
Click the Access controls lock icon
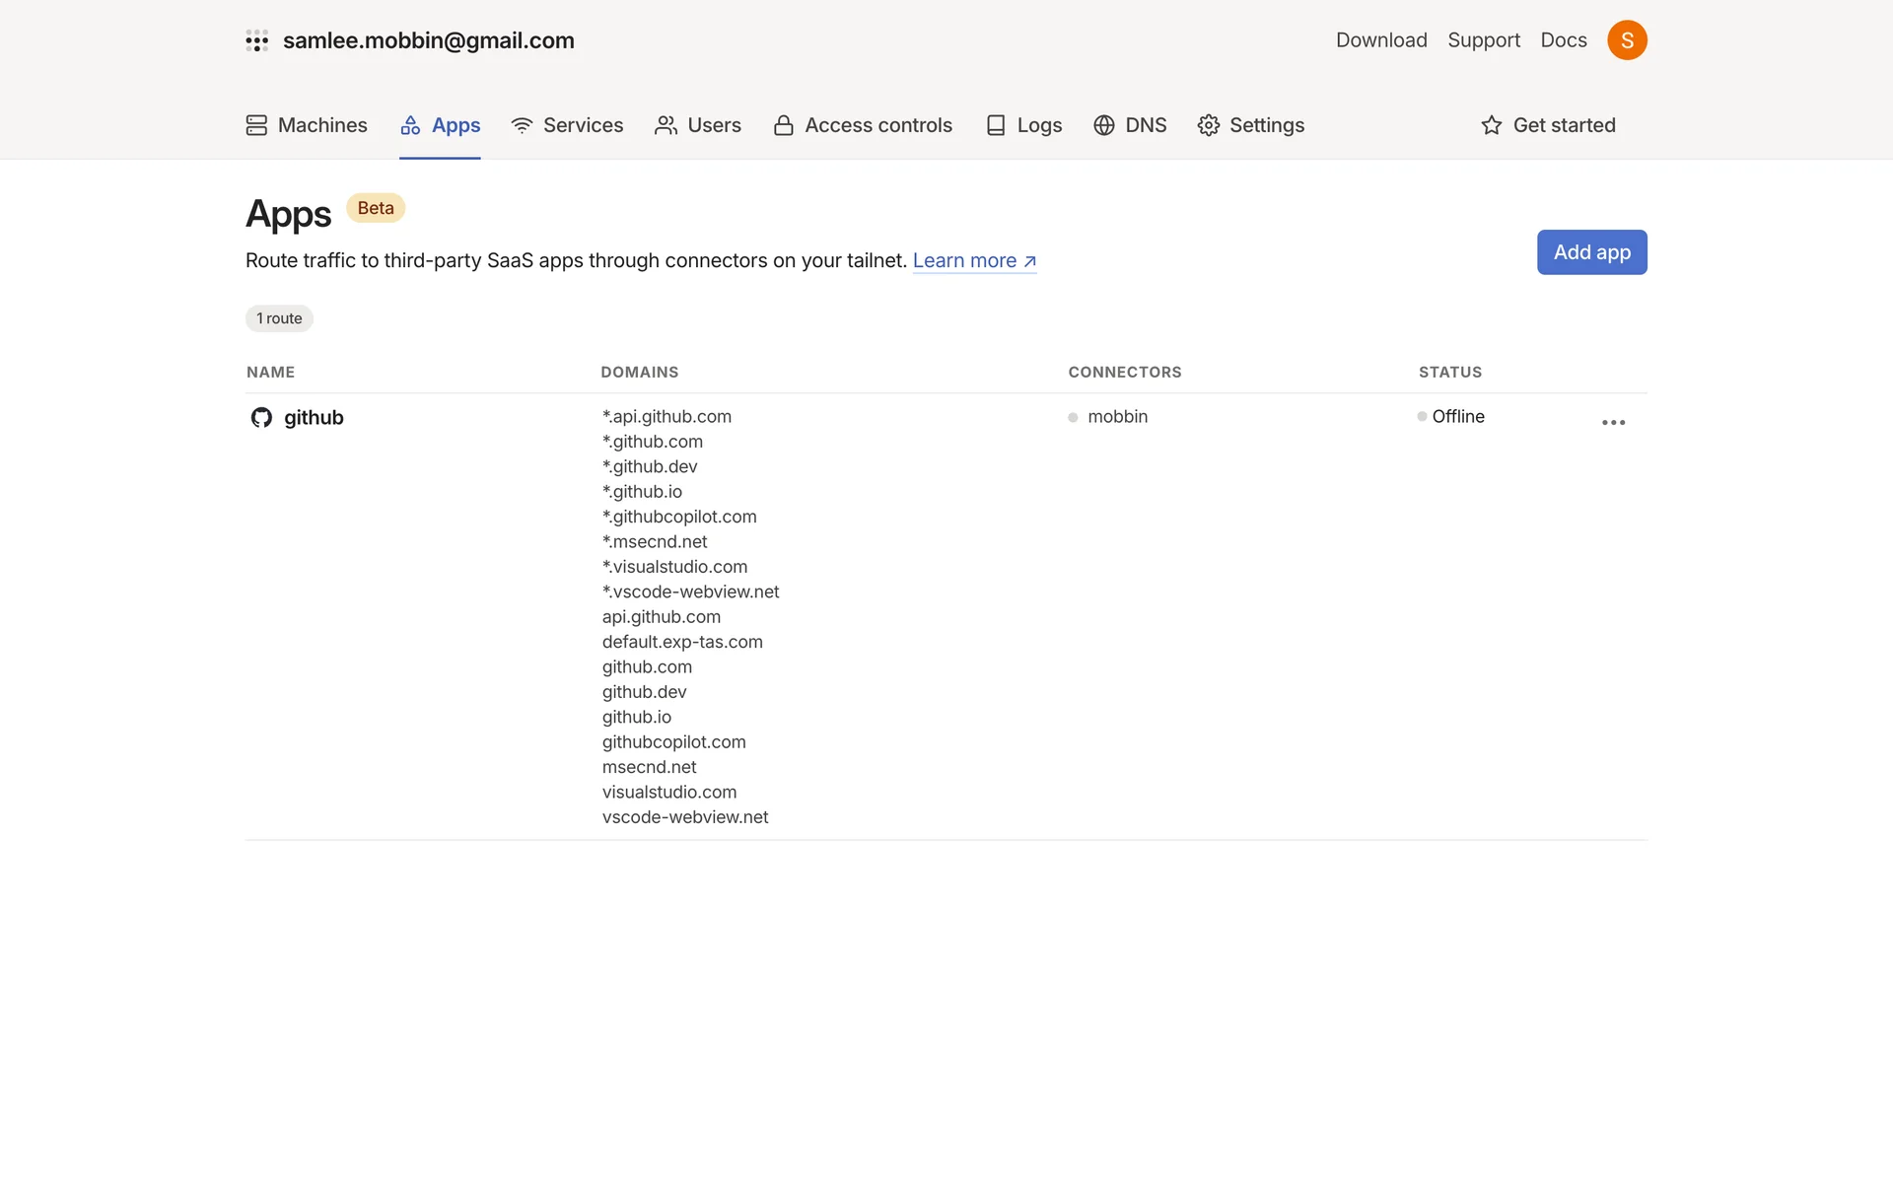[784, 125]
